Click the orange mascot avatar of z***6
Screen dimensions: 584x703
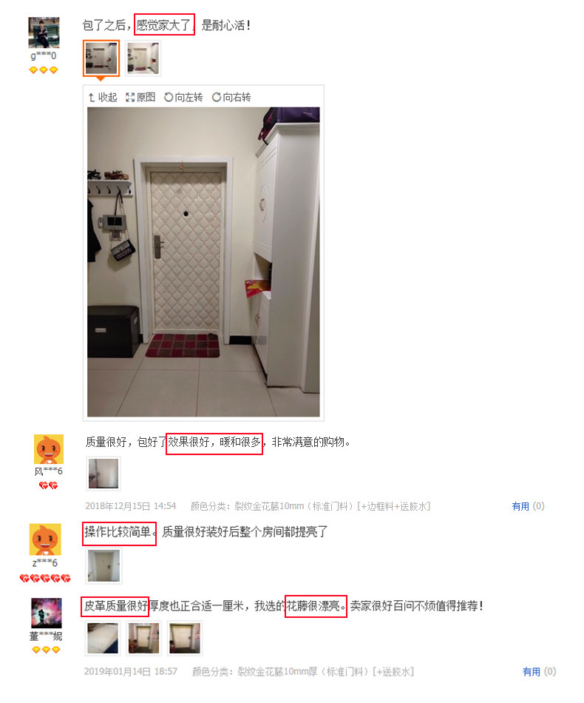click(45, 539)
